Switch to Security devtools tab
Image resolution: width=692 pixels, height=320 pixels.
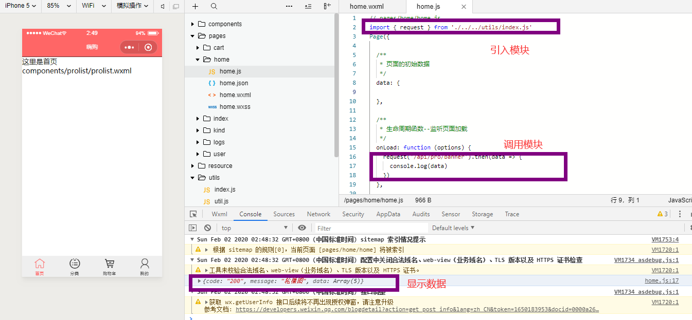click(353, 214)
